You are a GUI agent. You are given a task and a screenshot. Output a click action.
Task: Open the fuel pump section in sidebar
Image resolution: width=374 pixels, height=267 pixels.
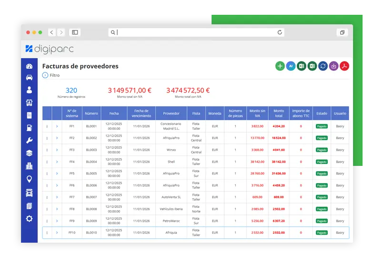[29, 128]
